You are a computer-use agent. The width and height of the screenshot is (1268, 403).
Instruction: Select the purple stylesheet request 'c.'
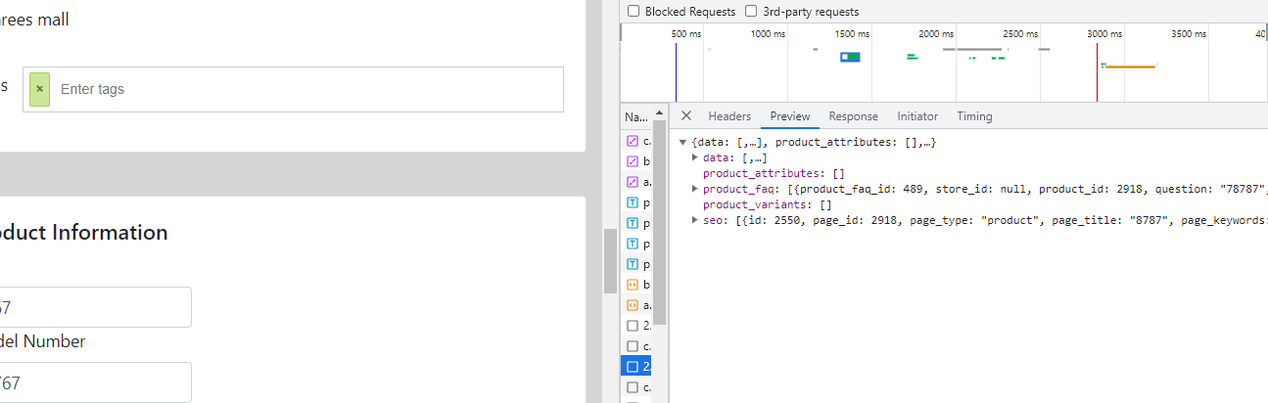pyautogui.click(x=638, y=141)
